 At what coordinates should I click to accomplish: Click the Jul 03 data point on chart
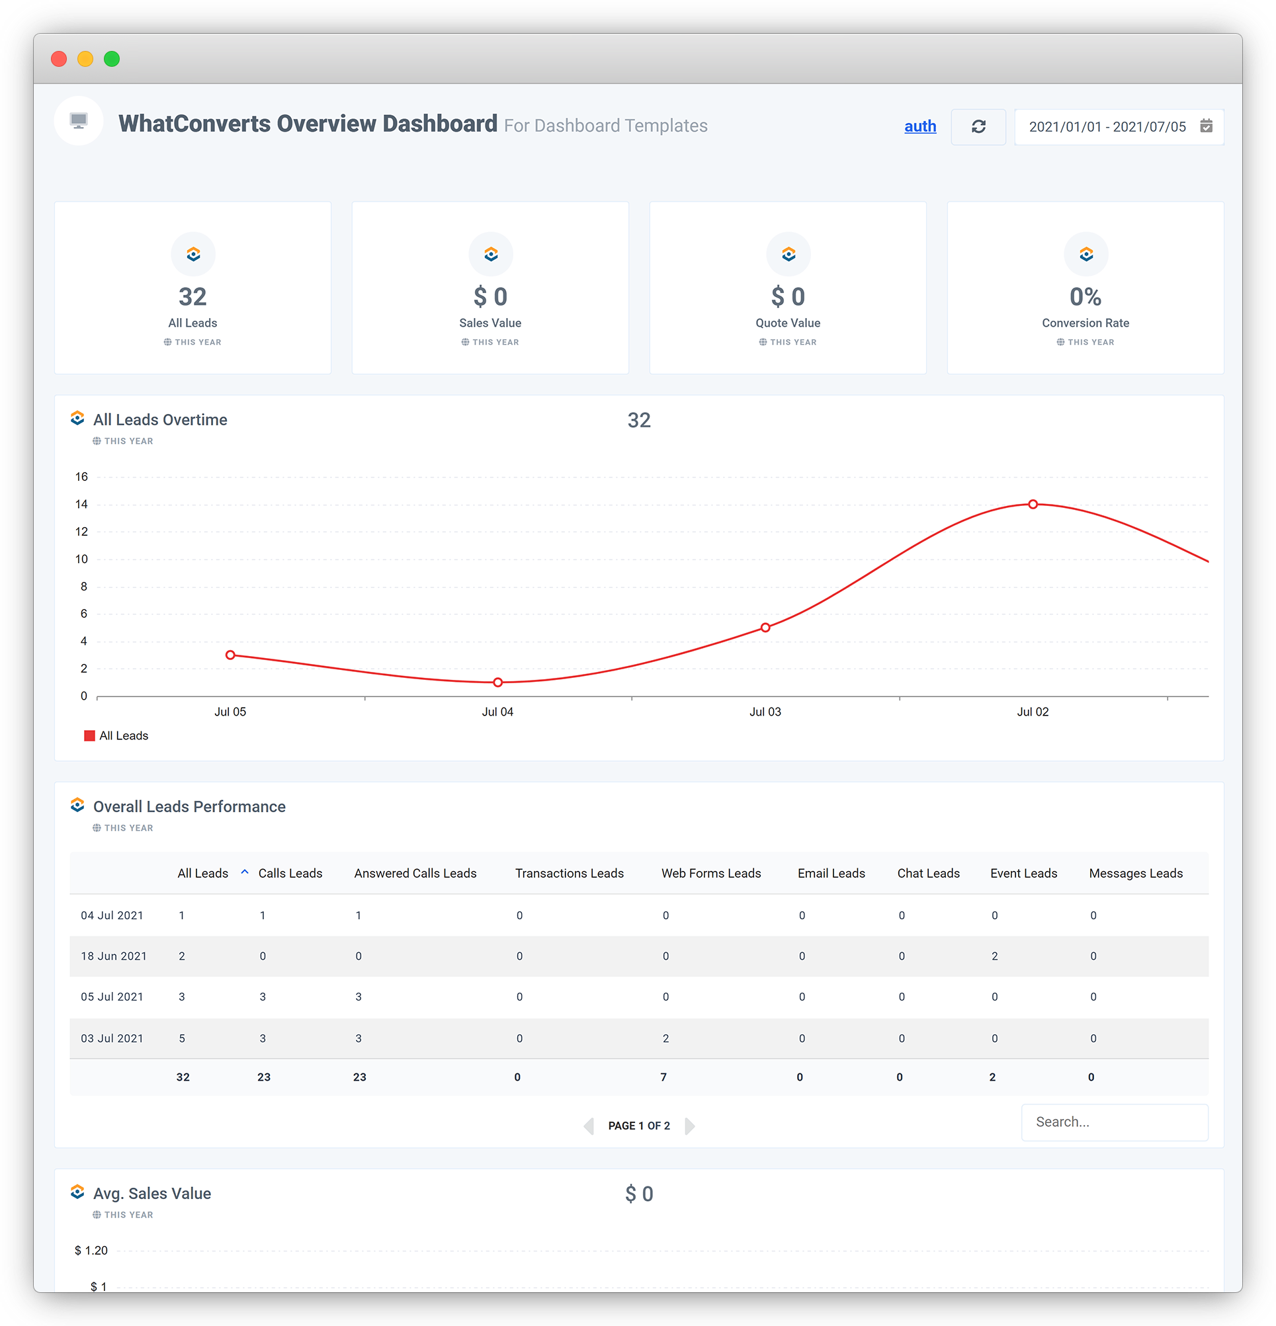click(x=765, y=627)
